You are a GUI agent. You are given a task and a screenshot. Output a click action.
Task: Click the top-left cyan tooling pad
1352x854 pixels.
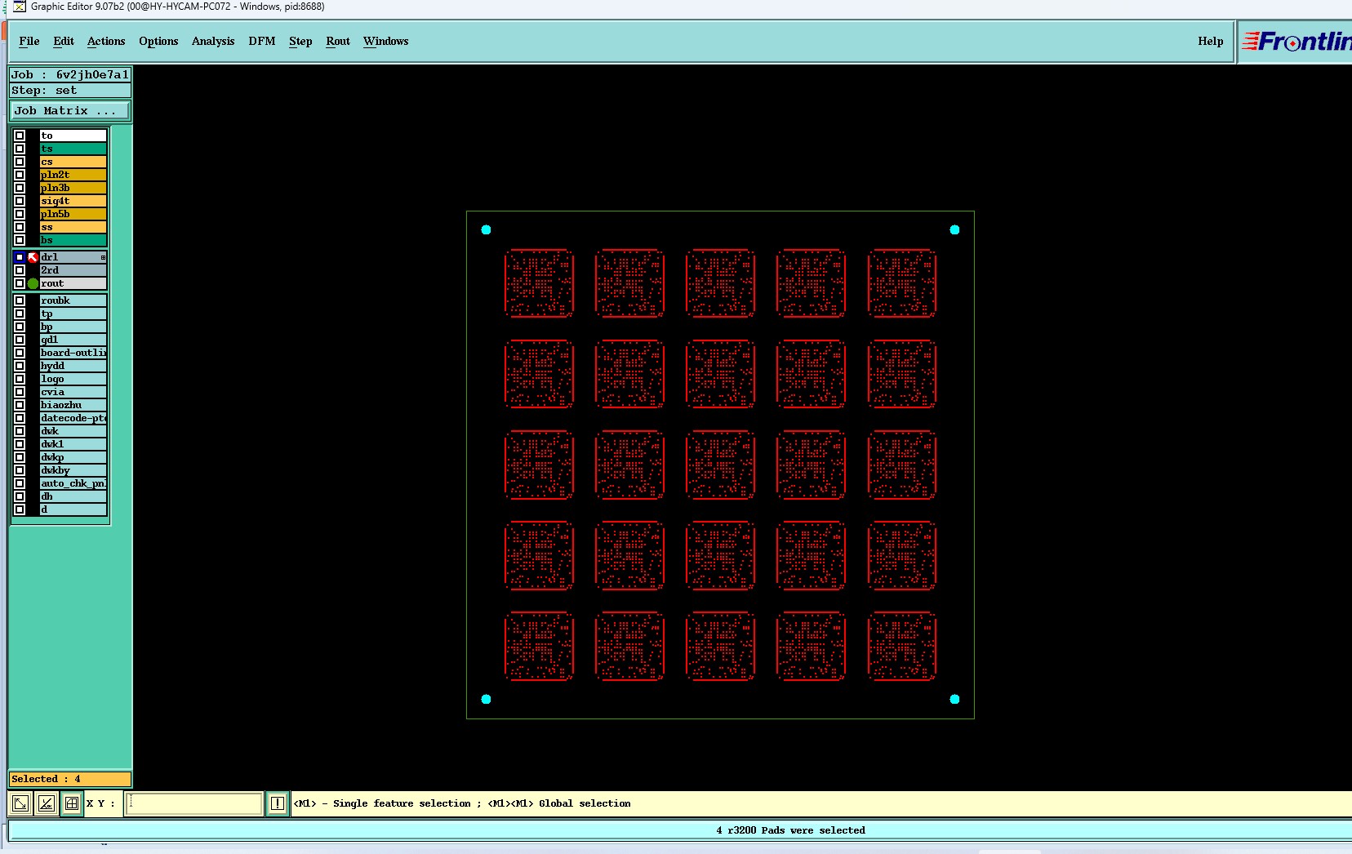(x=486, y=229)
